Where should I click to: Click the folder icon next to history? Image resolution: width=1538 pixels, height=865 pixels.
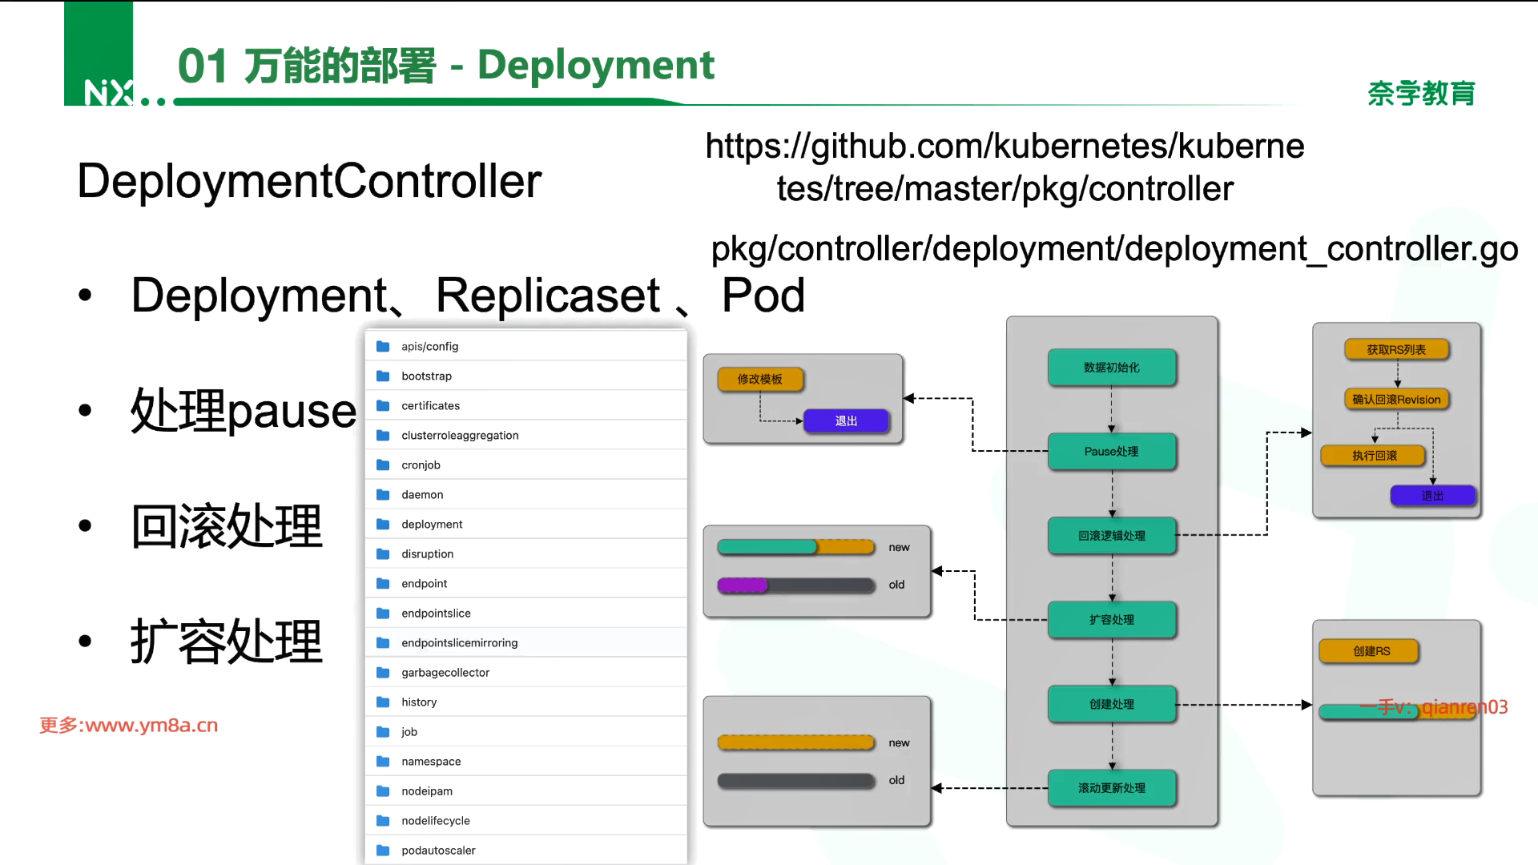pyautogui.click(x=383, y=702)
